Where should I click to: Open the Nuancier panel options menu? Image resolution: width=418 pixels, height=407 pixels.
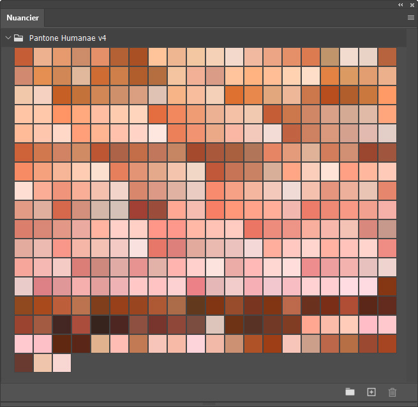(x=410, y=17)
